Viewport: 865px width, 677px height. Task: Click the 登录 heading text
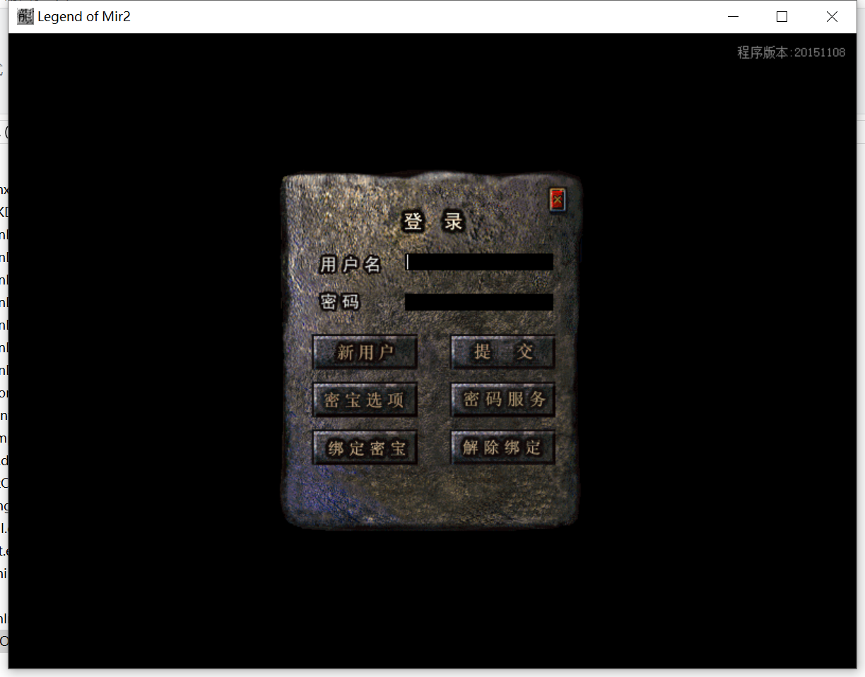433,222
